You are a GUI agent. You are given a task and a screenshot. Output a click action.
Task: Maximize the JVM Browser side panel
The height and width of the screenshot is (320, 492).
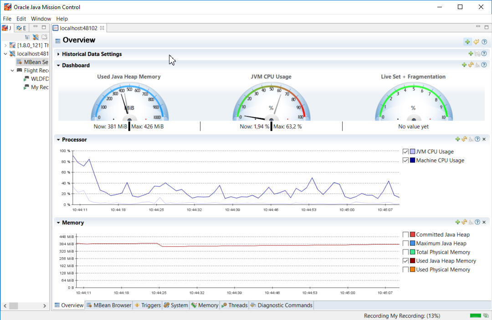44,27
